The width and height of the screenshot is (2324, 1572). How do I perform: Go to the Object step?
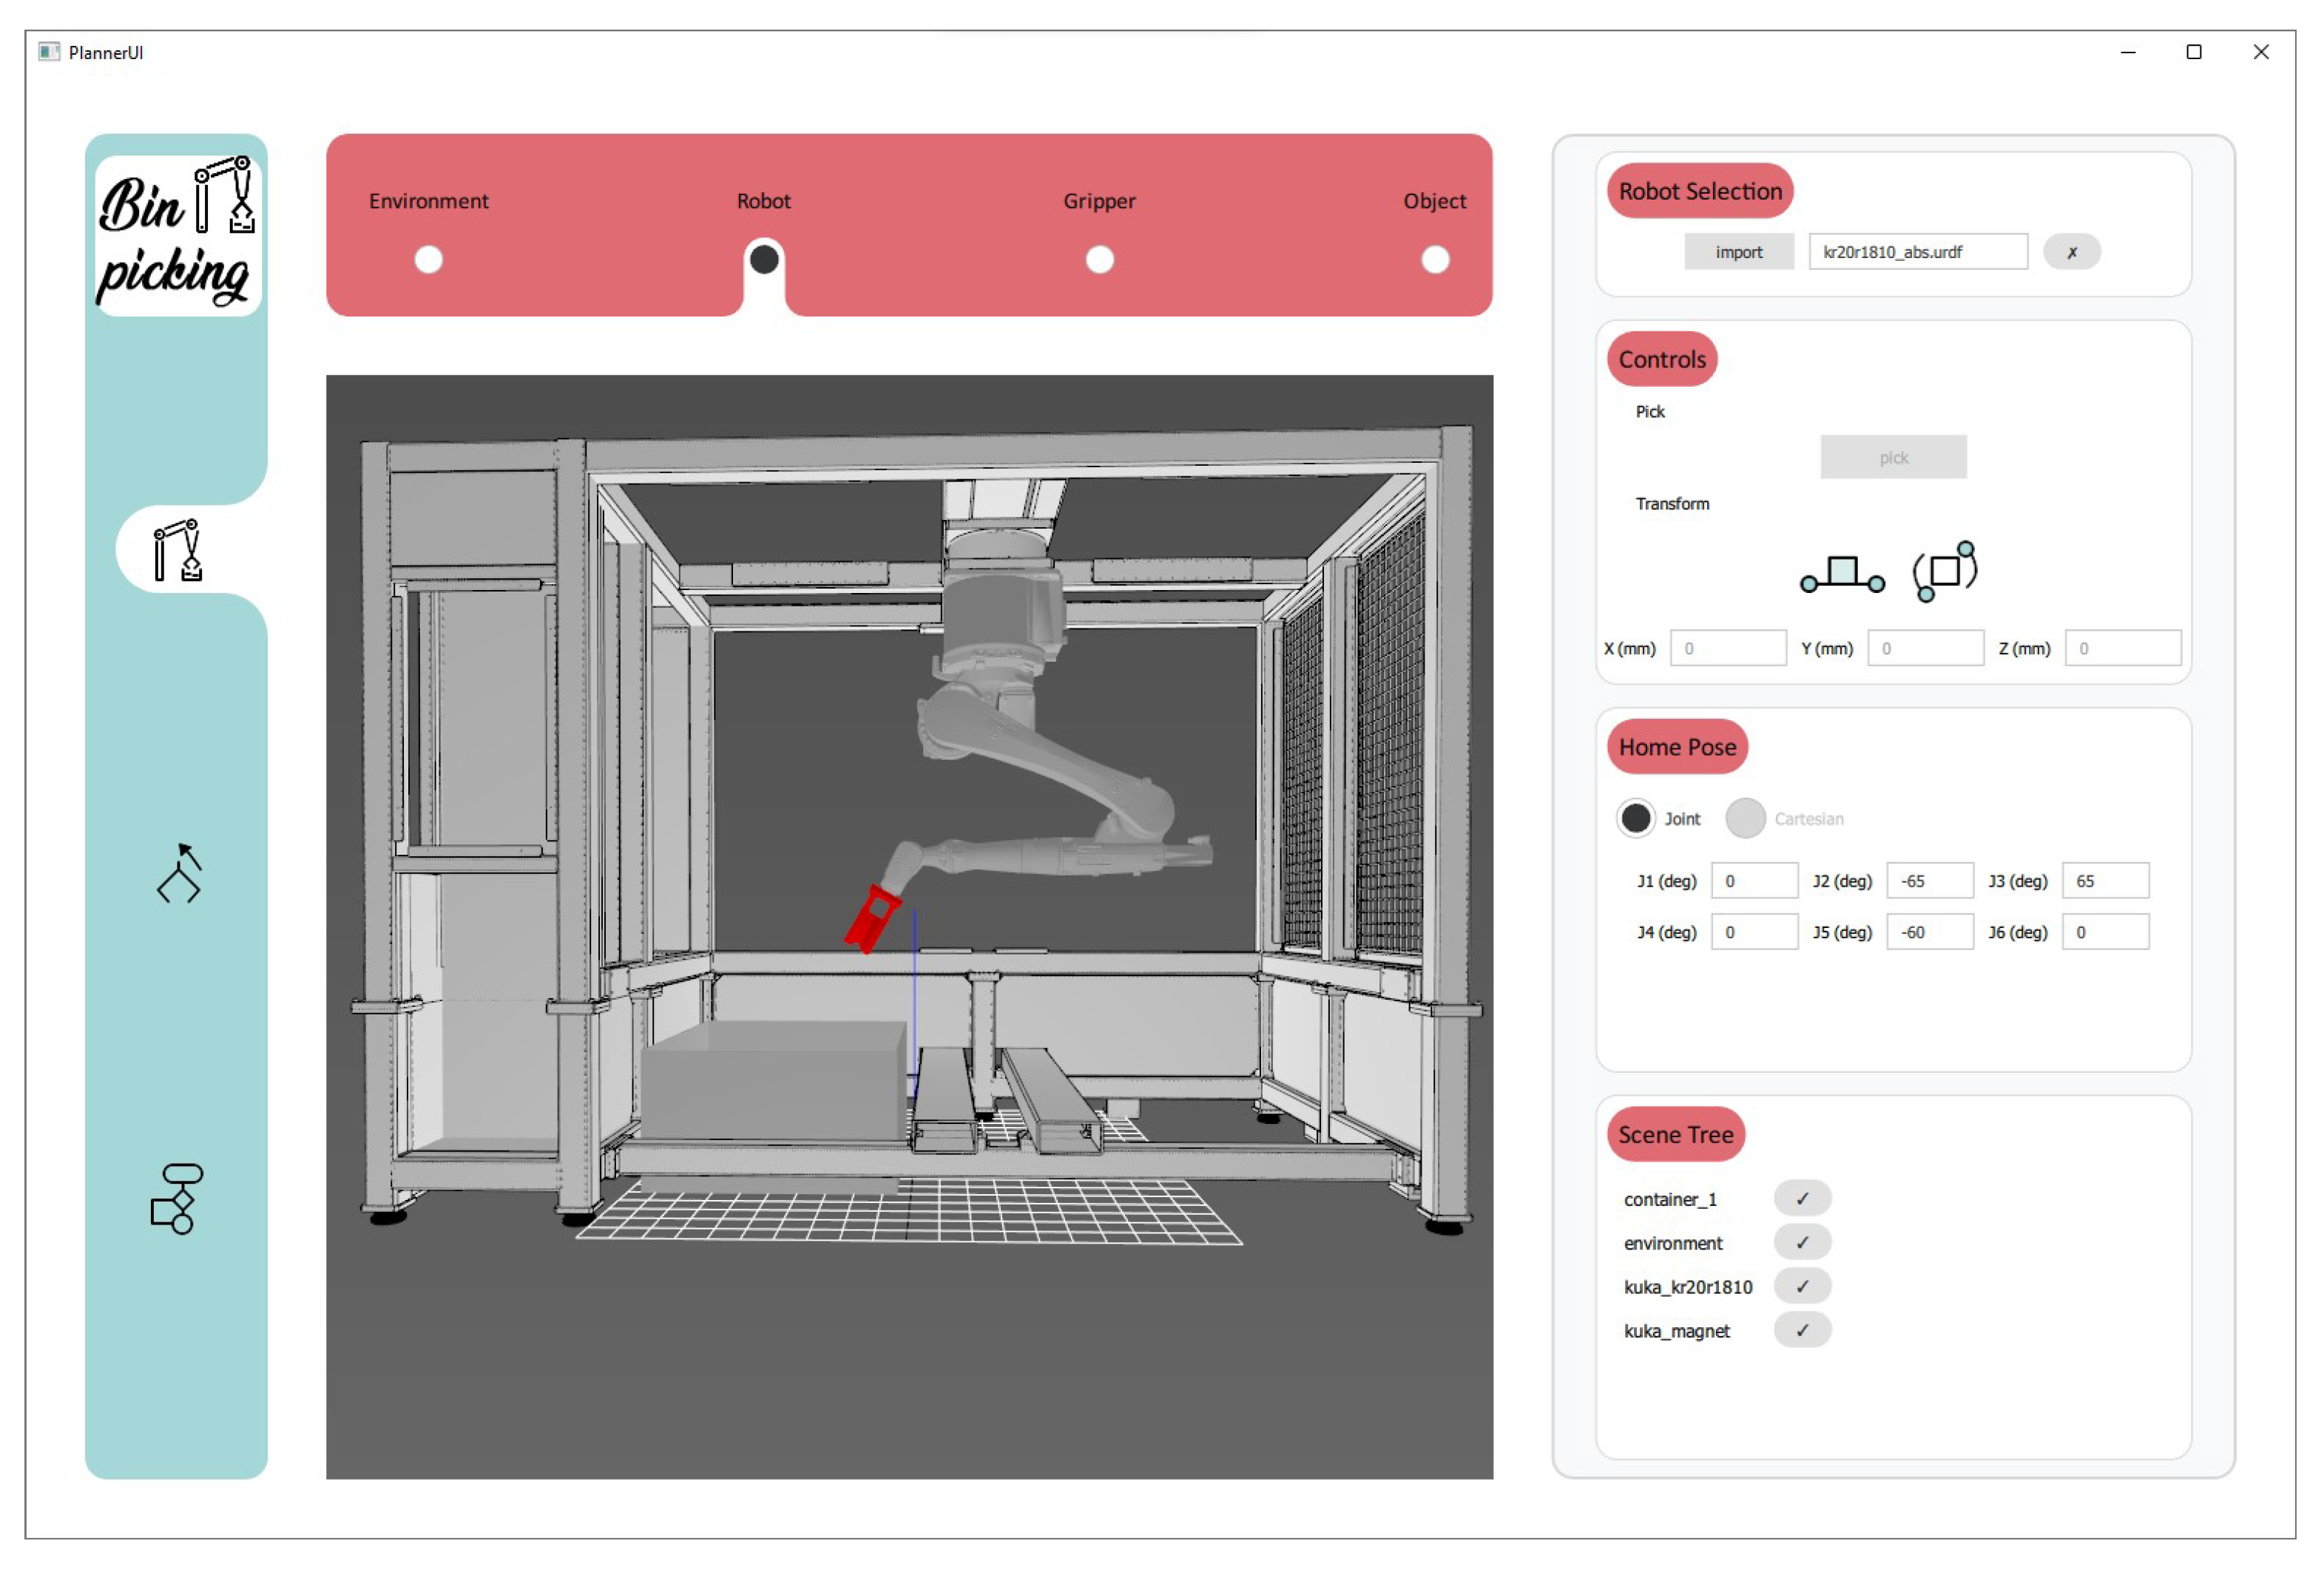[x=1435, y=259]
